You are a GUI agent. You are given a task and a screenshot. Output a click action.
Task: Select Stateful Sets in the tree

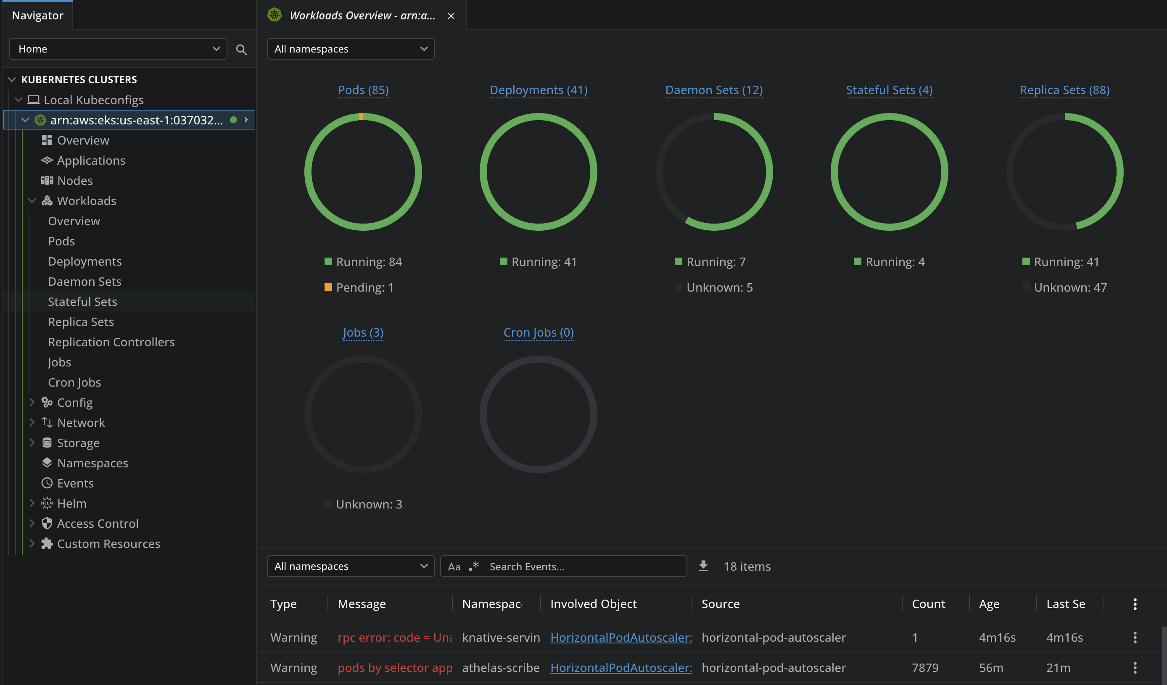(x=82, y=302)
